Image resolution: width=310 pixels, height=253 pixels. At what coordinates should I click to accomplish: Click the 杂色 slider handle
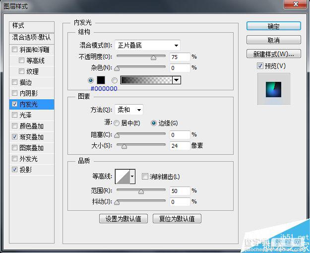tap(117, 68)
